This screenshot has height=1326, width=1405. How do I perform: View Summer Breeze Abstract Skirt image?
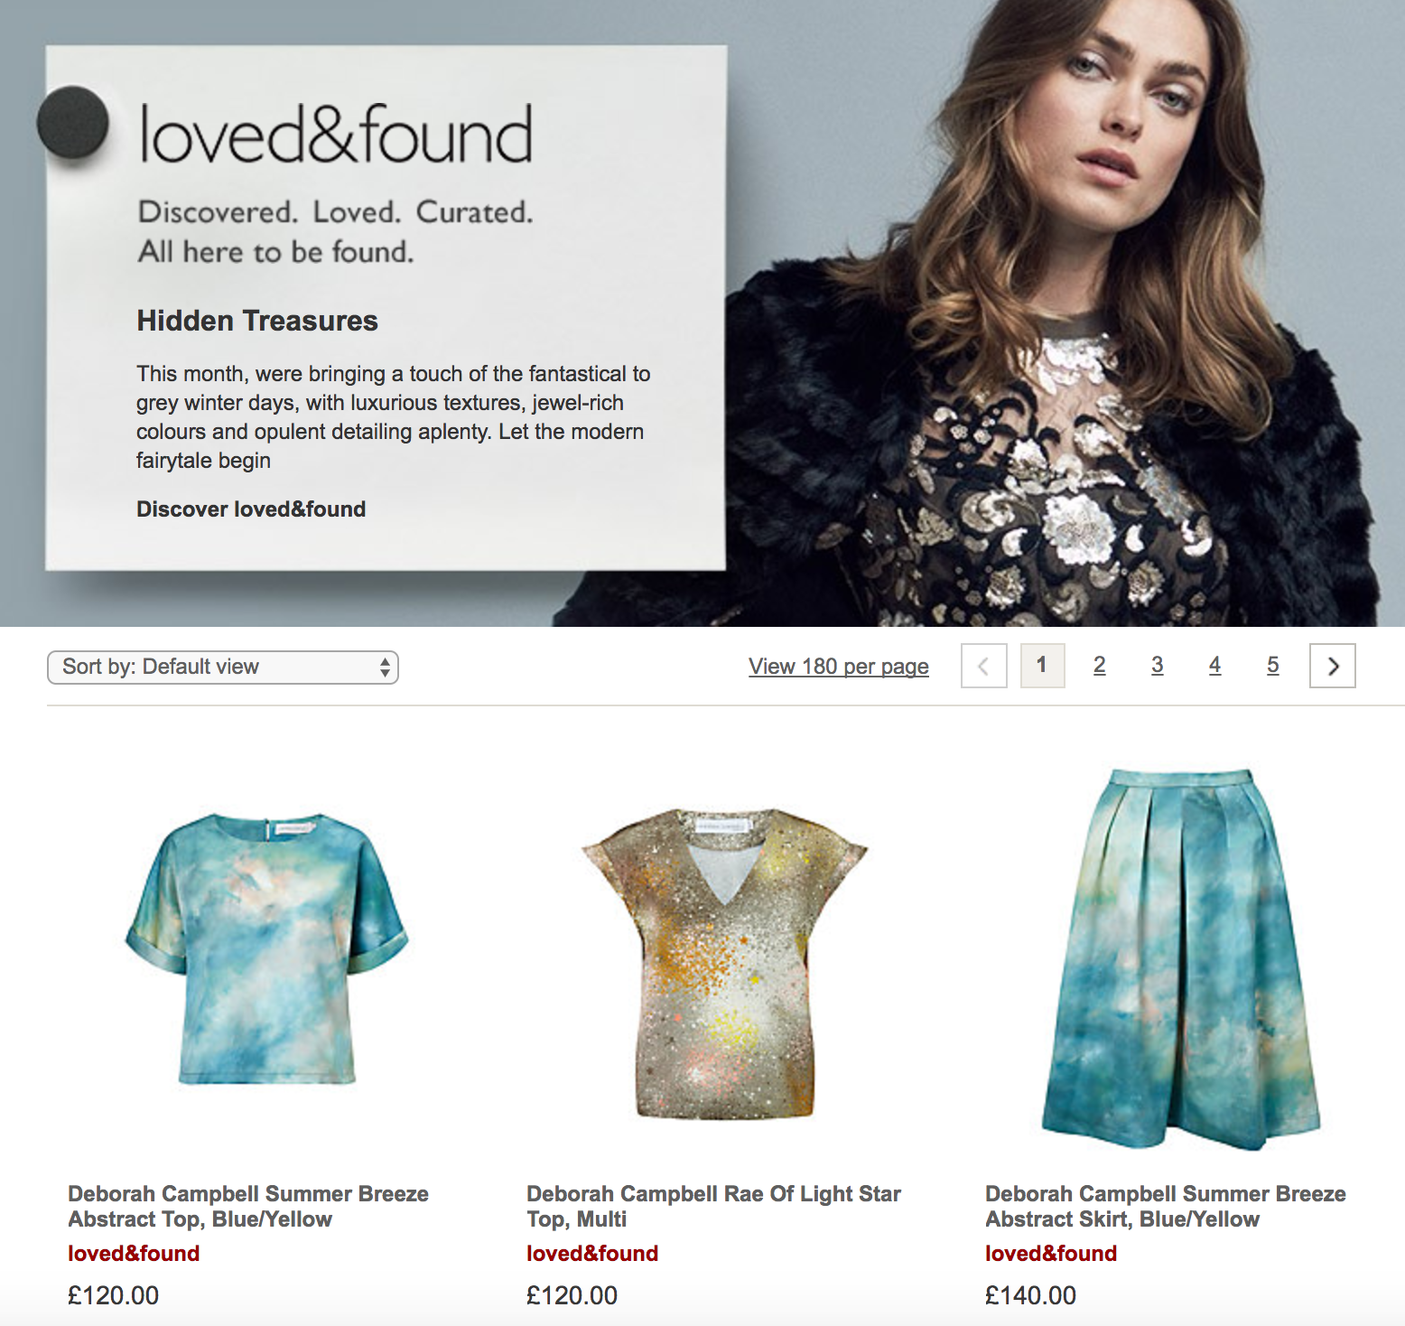[x=1181, y=959]
